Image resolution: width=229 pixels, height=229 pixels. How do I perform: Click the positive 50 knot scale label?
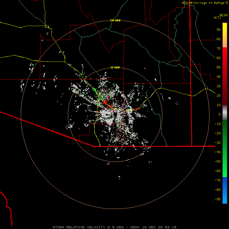[x=219, y=67]
